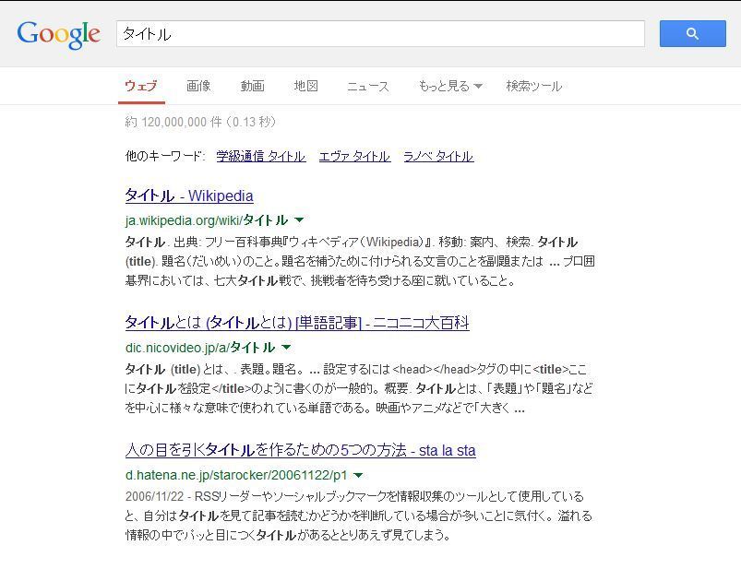741x569 pixels.
Task: Click the Google logo
Action: pyautogui.click(x=58, y=34)
